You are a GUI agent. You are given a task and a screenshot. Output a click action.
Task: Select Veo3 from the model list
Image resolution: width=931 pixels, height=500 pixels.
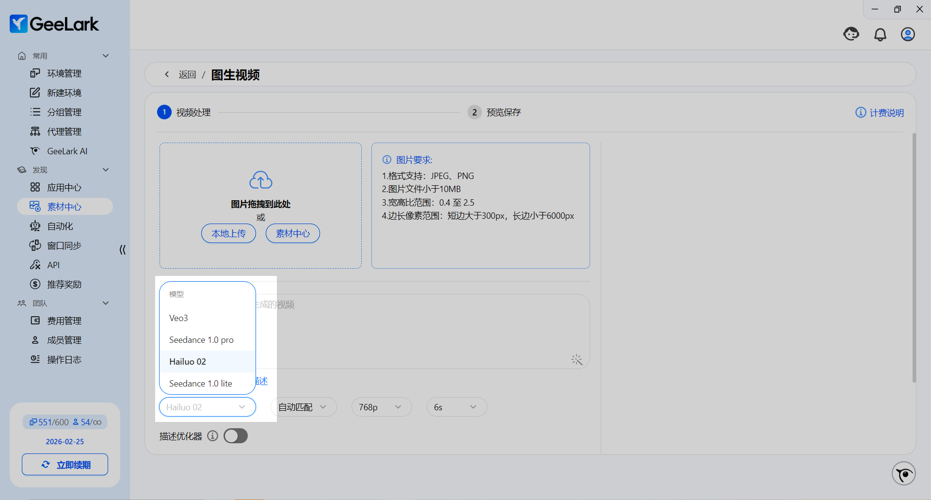[x=208, y=318]
